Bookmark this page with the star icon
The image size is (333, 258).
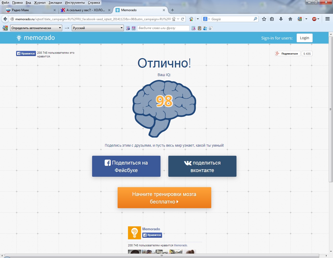pyautogui.click(x=264, y=19)
